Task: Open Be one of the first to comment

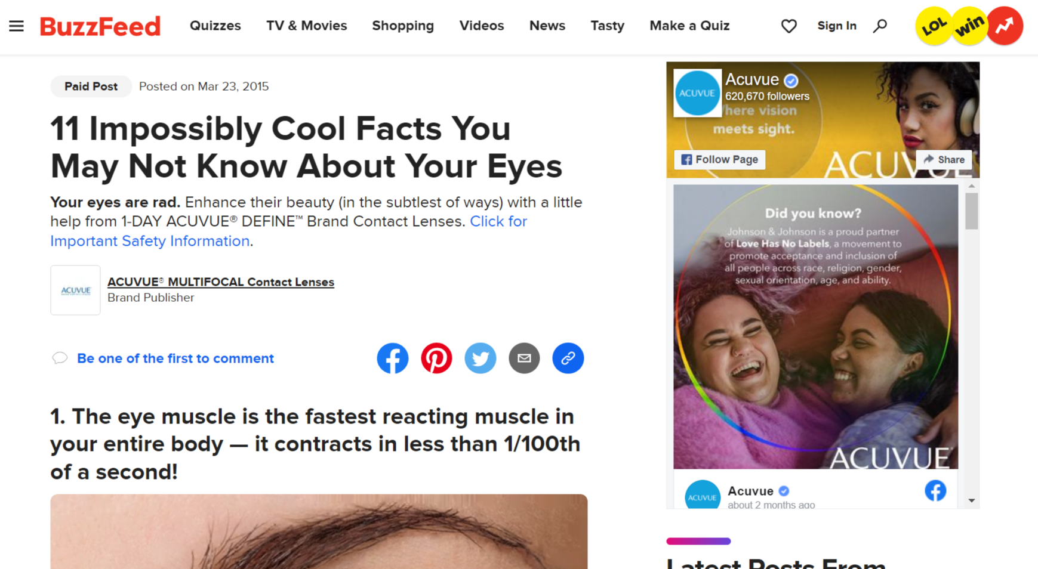Action: tap(175, 358)
